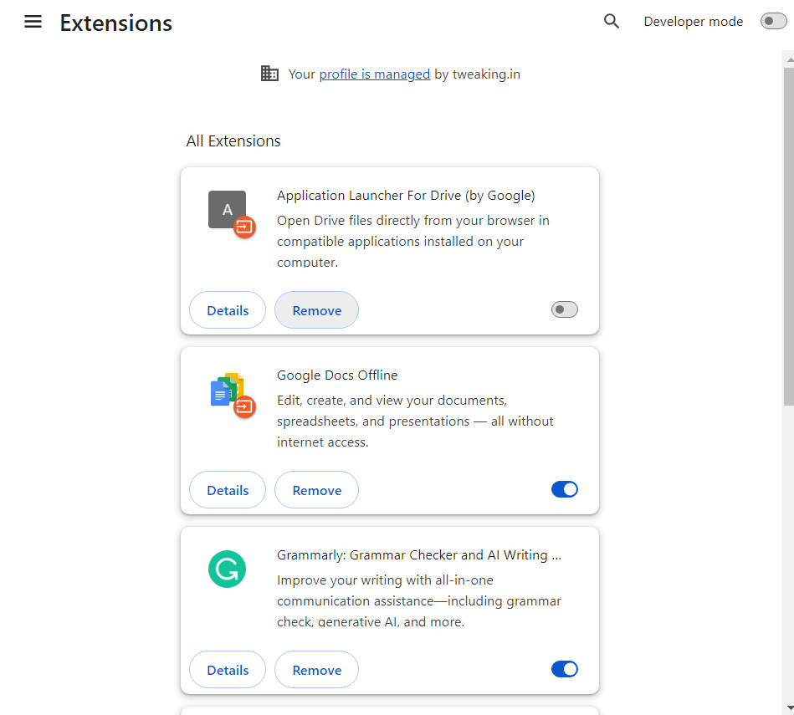This screenshot has height=715, width=794.
Task: Click the Extensions page title
Action: tap(116, 23)
